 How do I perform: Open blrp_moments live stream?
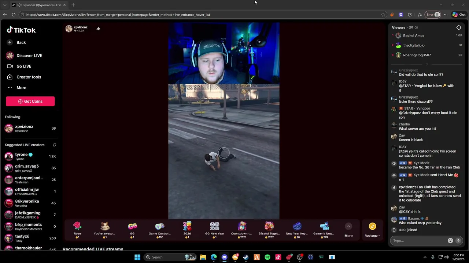(30, 226)
